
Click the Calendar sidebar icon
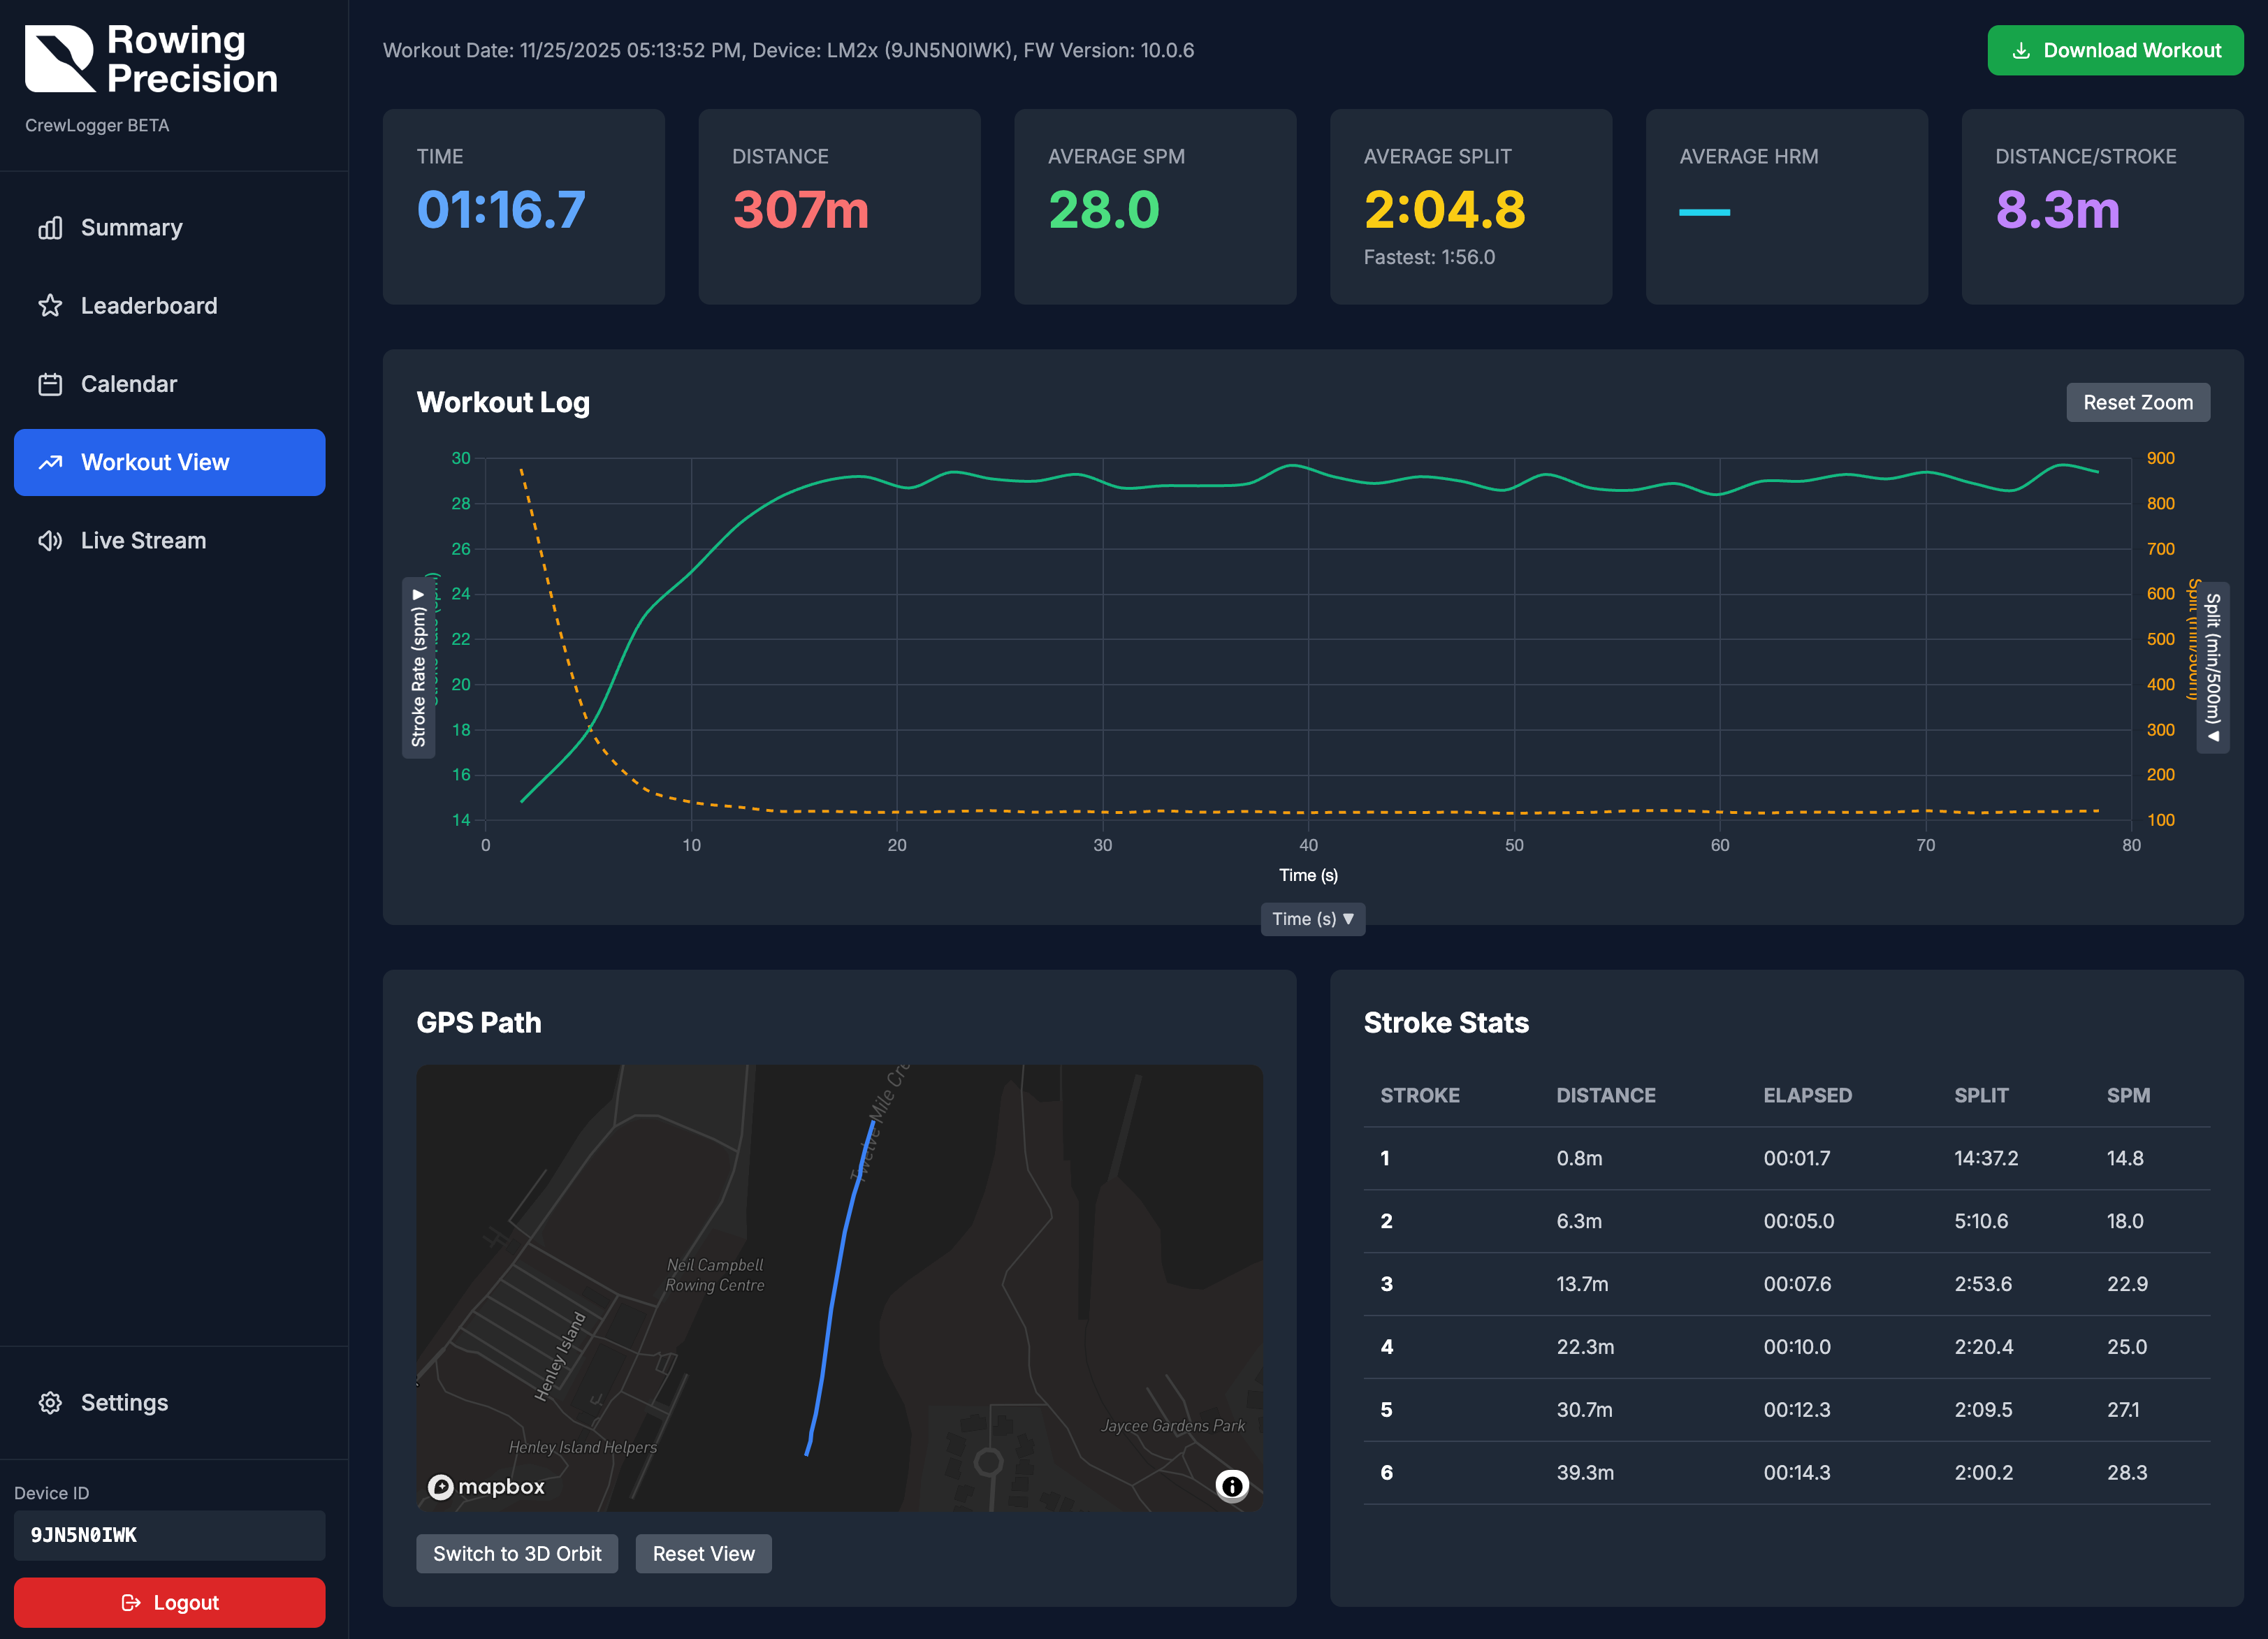point(50,384)
